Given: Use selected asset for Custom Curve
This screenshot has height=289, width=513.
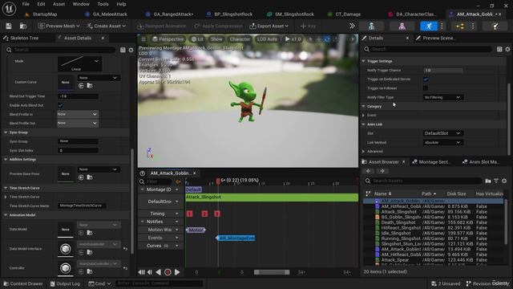Looking at the screenshot, I should (x=81, y=86).
